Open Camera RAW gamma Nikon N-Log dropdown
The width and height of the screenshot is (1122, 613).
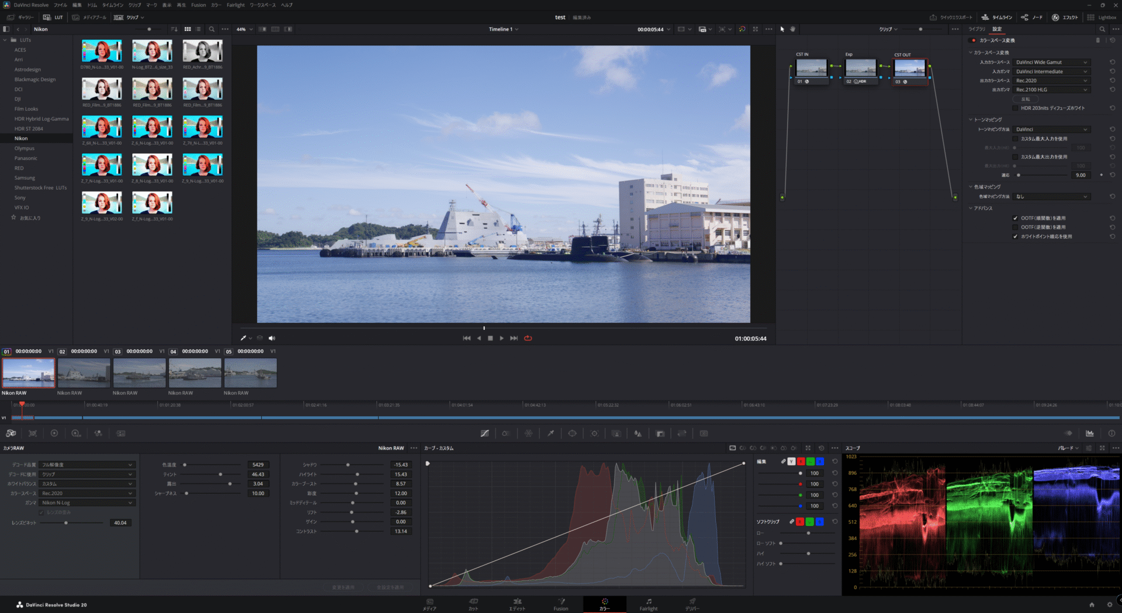(88, 503)
